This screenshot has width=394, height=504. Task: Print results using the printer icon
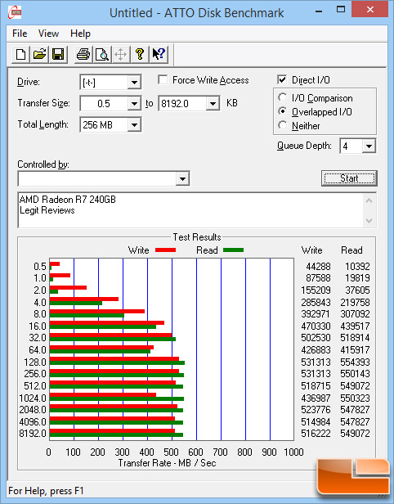point(83,54)
